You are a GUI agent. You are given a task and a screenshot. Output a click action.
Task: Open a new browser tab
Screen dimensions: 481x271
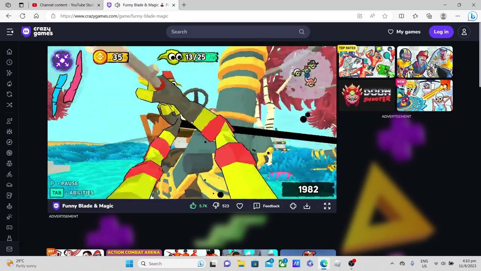184,5
